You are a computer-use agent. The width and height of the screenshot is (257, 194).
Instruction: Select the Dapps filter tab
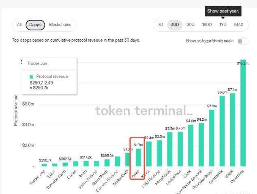pyautogui.click(x=35, y=25)
